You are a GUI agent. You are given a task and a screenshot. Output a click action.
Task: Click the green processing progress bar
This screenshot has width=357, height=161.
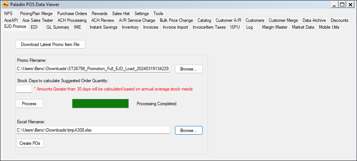[x=100, y=104]
